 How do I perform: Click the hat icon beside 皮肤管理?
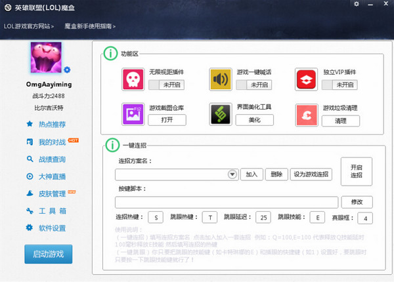coord(30,193)
